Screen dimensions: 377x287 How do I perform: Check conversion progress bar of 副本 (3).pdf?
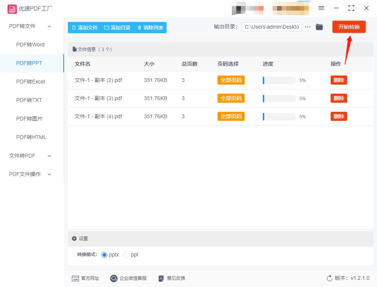pos(279,98)
